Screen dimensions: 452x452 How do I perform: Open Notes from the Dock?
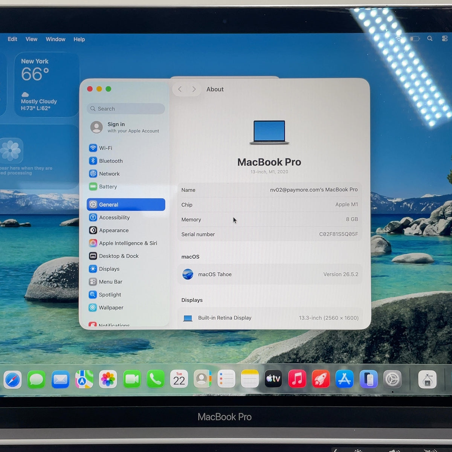coord(250,379)
